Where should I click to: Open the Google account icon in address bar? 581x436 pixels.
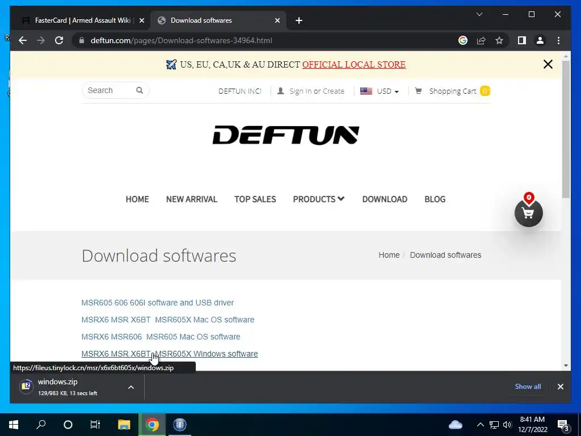click(x=463, y=40)
